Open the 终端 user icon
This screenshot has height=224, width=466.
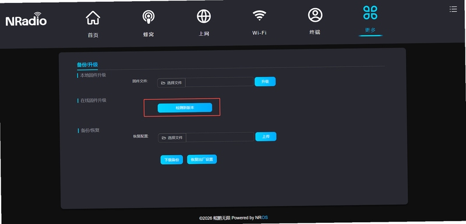pyautogui.click(x=315, y=15)
